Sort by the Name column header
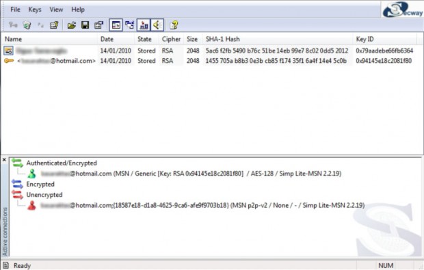 [49, 39]
